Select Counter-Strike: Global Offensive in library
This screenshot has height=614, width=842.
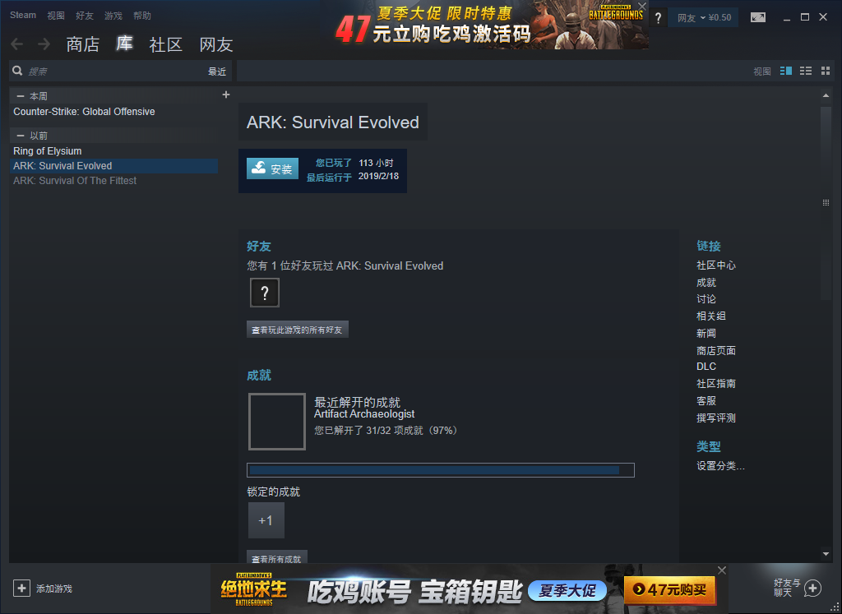85,112
